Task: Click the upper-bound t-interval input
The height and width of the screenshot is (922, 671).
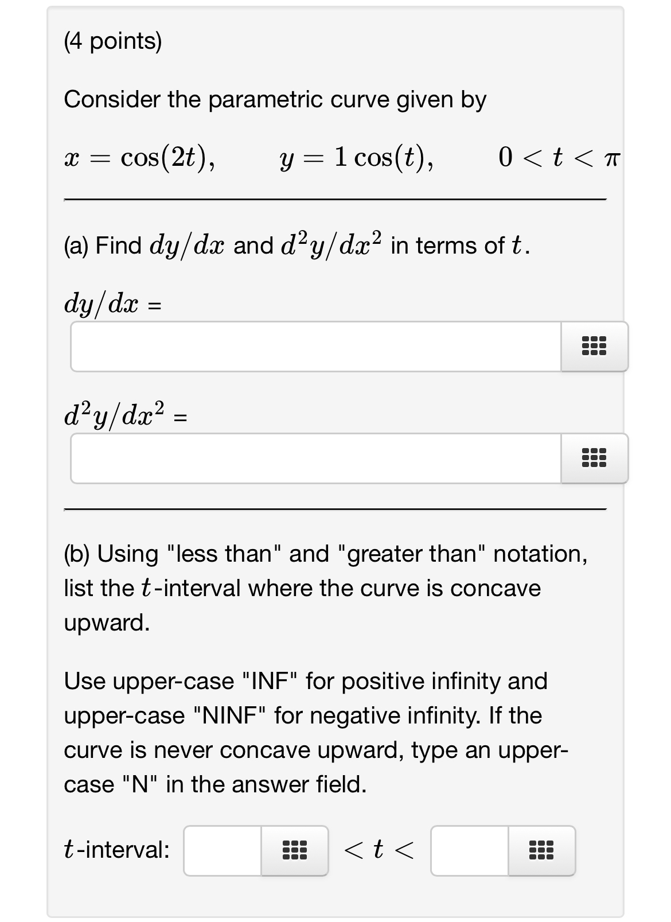Action: click(x=470, y=852)
